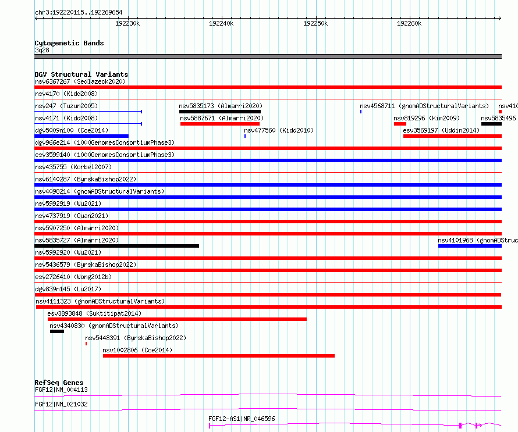This screenshot has width=518, height=432.
Task: Click nsv5992920 (Wu2021) variant label
Action: pyautogui.click(x=68, y=252)
